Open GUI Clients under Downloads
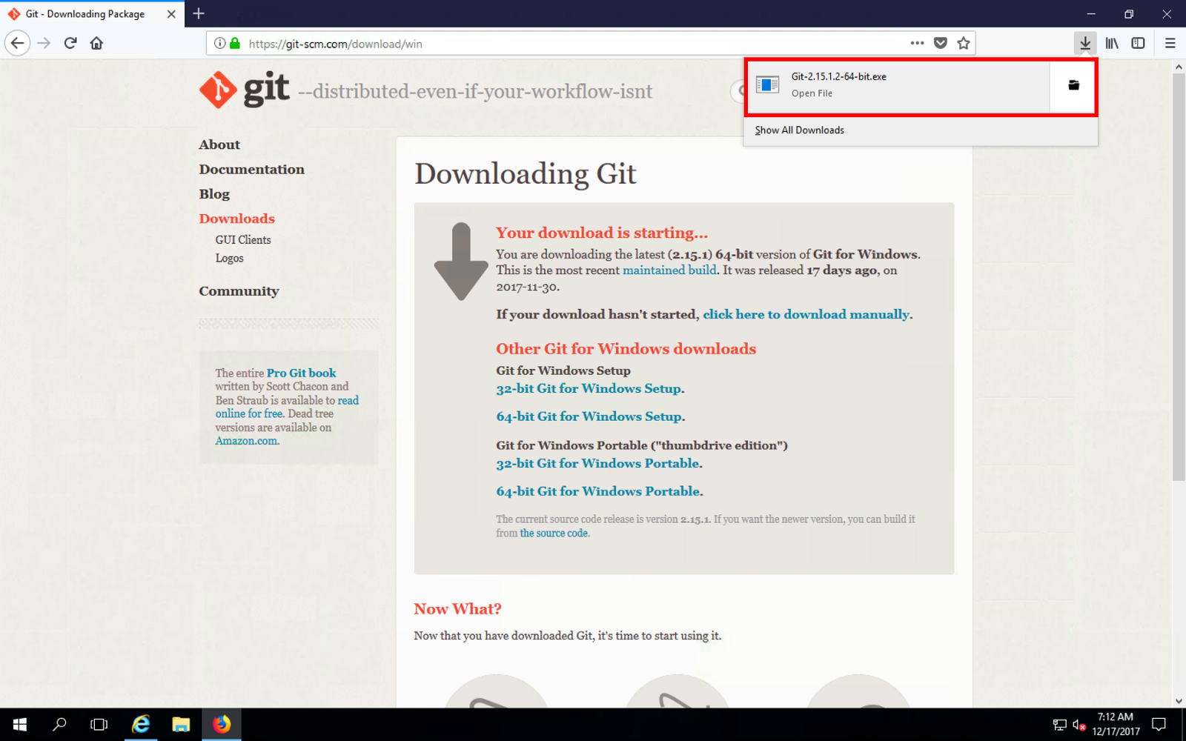 point(243,240)
